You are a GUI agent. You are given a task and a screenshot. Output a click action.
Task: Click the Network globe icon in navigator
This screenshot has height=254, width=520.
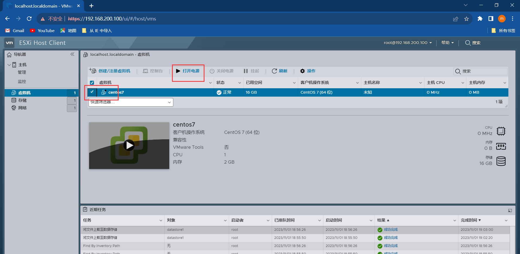point(14,108)
